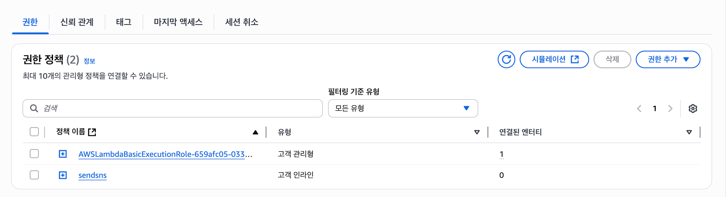Sort by 연결된 엔터티 column arrow

(689, 132)
